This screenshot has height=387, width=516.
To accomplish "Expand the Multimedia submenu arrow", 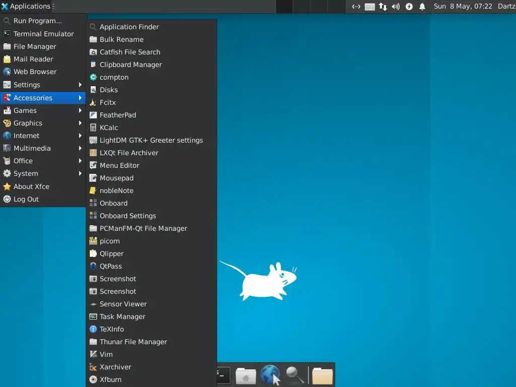I will (80, 148).
